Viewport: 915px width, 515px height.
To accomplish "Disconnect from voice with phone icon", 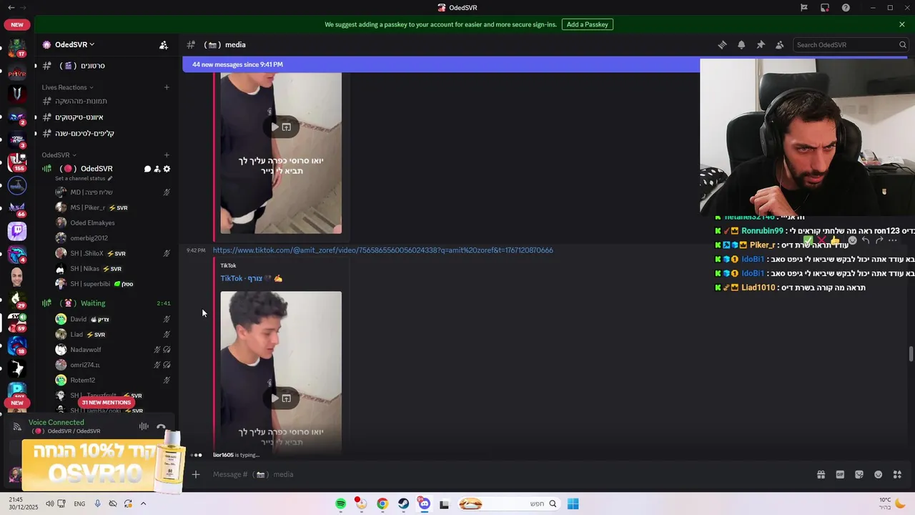I will point(162,426).
